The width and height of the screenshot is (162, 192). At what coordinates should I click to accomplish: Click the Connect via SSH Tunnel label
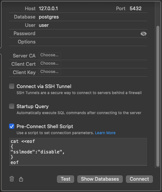pyautogui.click(x=44, y=87)
